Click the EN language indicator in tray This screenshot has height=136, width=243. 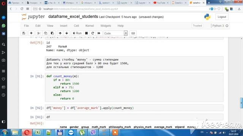coord(202,132)
